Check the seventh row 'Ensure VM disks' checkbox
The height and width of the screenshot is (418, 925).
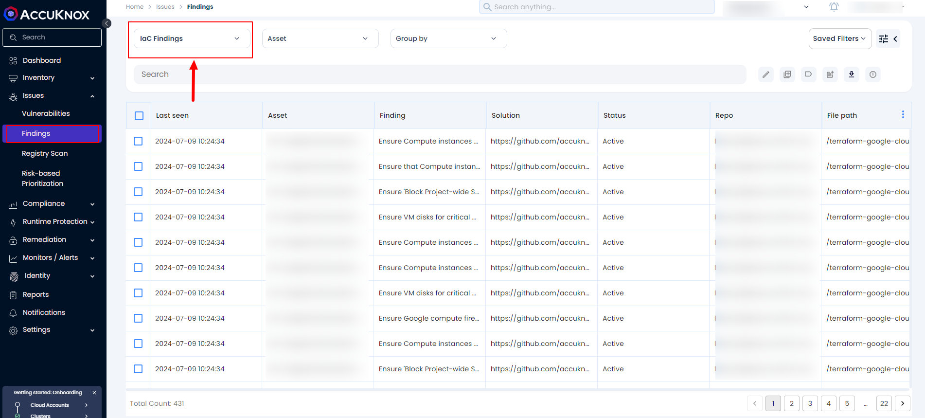[x=138, y=293]
